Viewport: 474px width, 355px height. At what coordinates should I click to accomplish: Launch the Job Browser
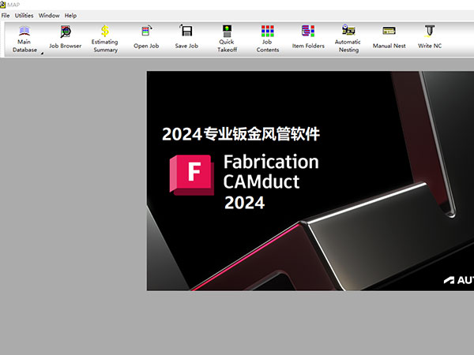[66, 39]
